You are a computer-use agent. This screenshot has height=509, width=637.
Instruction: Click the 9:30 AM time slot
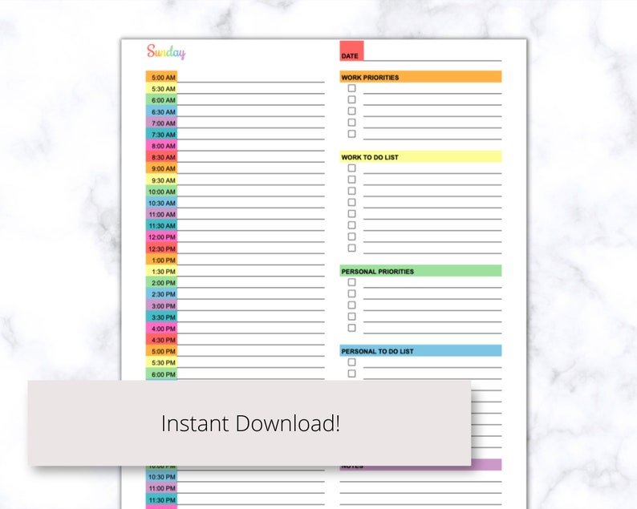(162, 180)
